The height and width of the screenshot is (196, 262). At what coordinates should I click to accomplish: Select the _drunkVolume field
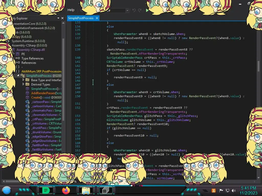[46, 132]
